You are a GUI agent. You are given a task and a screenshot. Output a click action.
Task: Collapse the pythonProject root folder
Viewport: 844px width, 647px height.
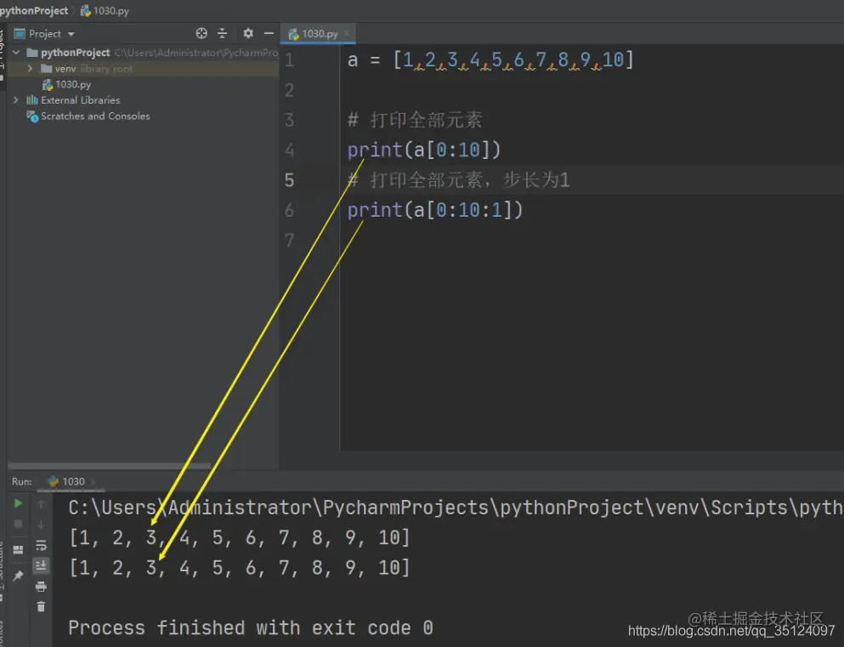[x=17, y=52]
